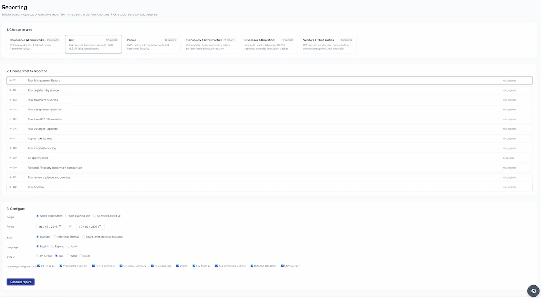
Task: Set tone to Enterprise (formal)
Action: click(x=55, y=237)
